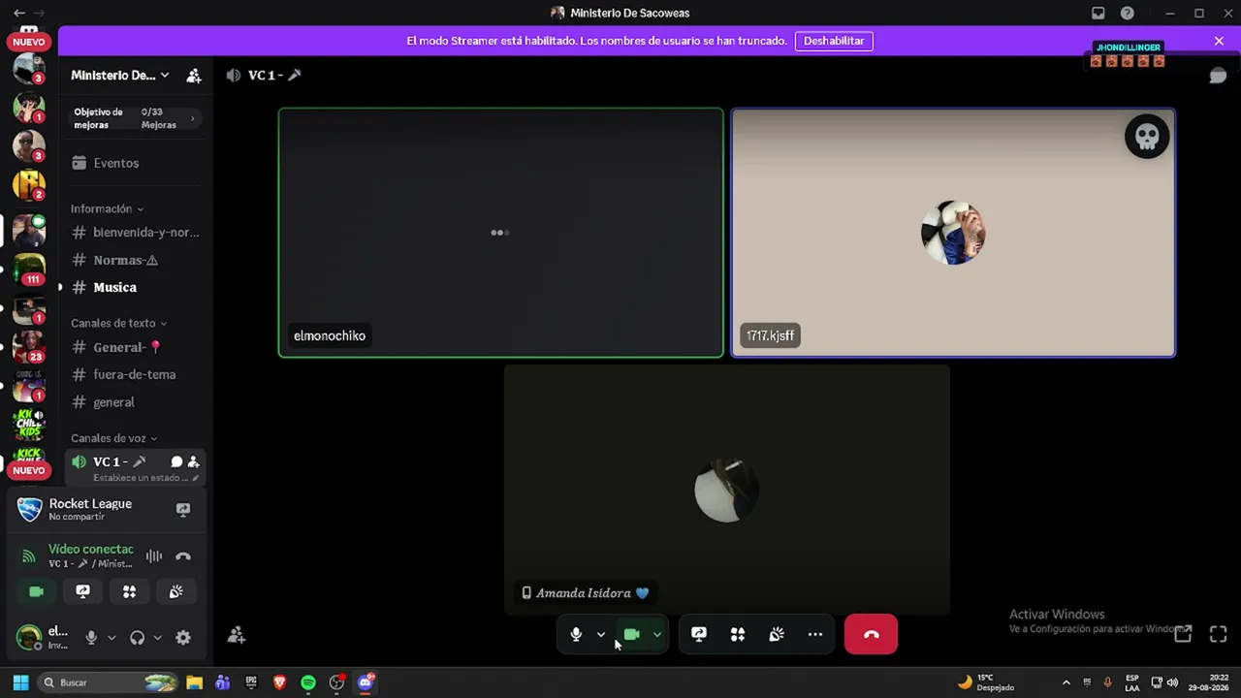Image resolution: width=1241 pixels, height=698 pixels.
Task: Open Spotify from the Windows taskbar
Action: [308, 682]
